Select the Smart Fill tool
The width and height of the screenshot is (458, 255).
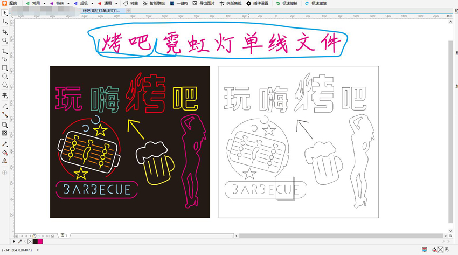point(5,161)
